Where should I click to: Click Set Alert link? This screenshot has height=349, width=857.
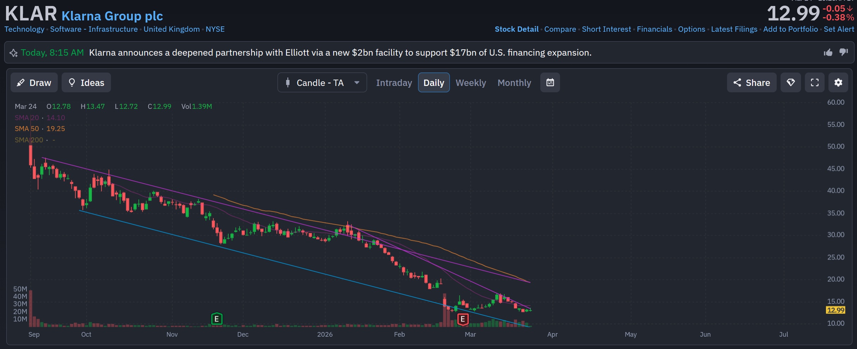tap(839, 29)
